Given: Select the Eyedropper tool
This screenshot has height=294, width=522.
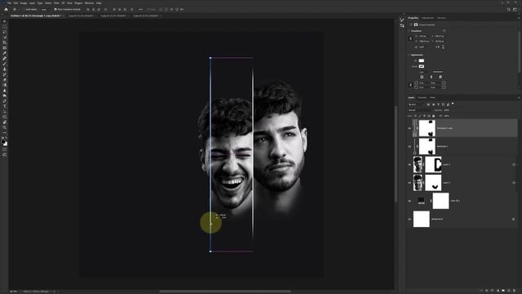Looking at the screenshot, I should 5,53.
